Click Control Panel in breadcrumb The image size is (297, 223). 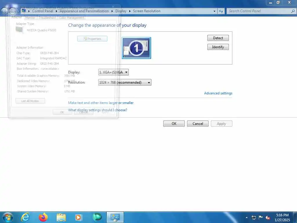43,11
